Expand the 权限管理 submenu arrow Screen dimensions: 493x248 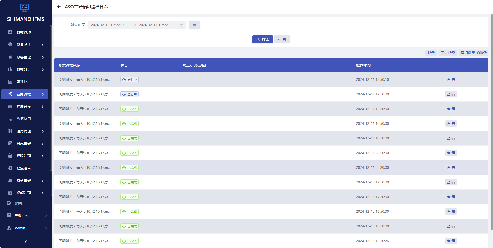click(x=43, y=156)
